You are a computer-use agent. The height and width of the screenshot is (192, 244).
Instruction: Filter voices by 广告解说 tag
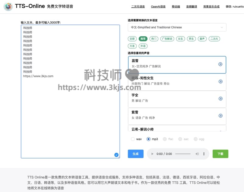(167, 39)
